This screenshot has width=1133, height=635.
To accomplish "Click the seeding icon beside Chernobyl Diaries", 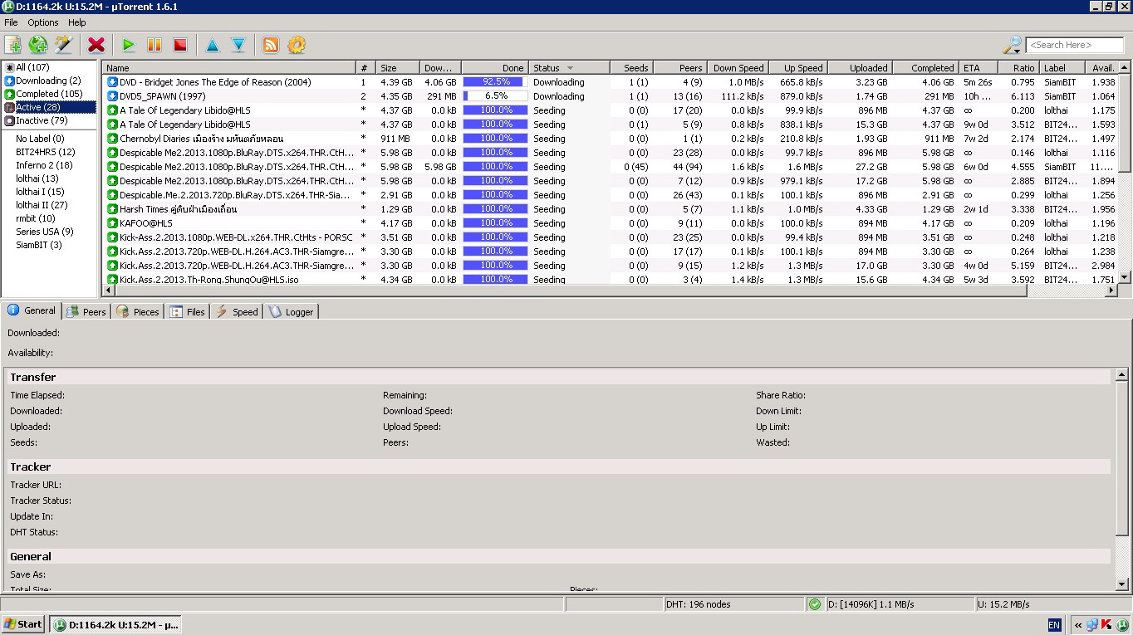I will click(112, 139).
